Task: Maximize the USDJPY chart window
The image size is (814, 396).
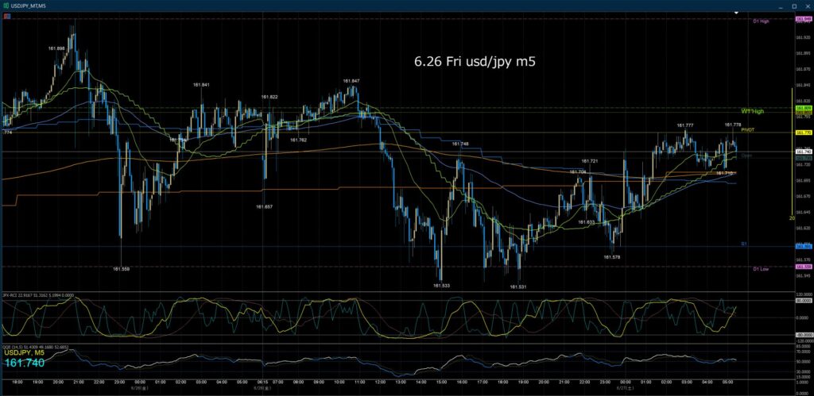Action: (794, 6)
